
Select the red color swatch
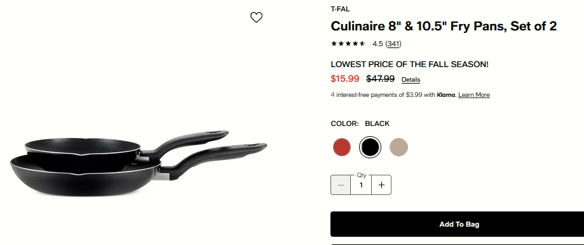pyautogui.click(x=341, y=147)
